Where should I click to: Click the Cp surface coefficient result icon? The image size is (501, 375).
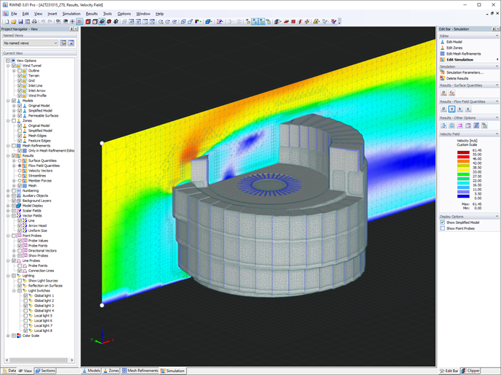click(x=452, y=93)
